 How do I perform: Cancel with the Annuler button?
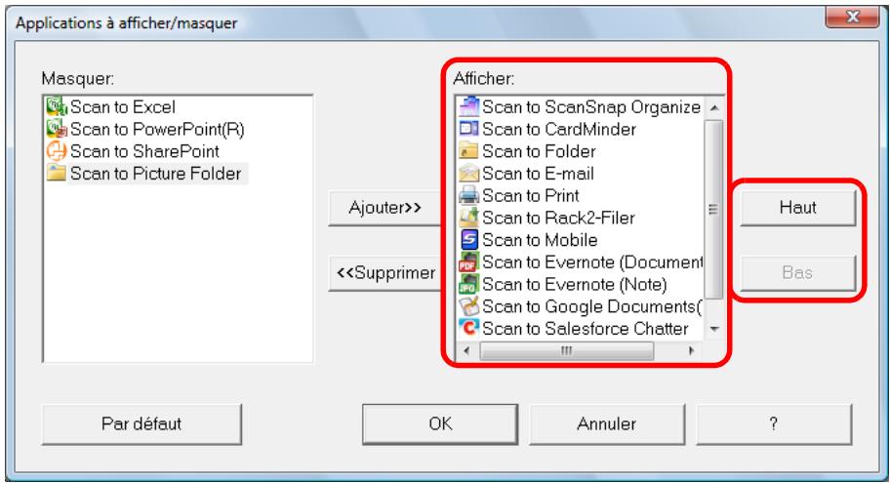click(x=606, y=424)
